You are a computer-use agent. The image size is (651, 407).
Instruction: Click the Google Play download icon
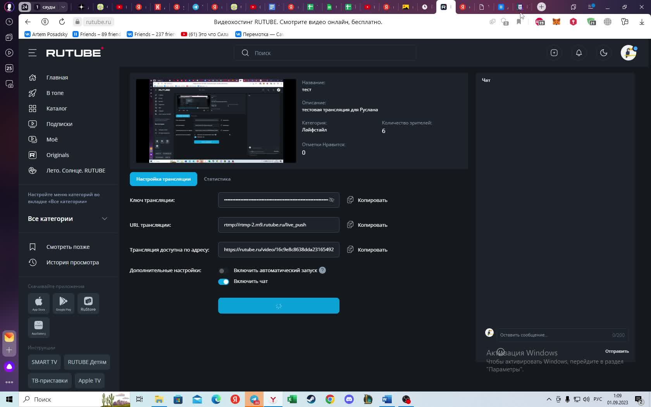click(64, 303)
